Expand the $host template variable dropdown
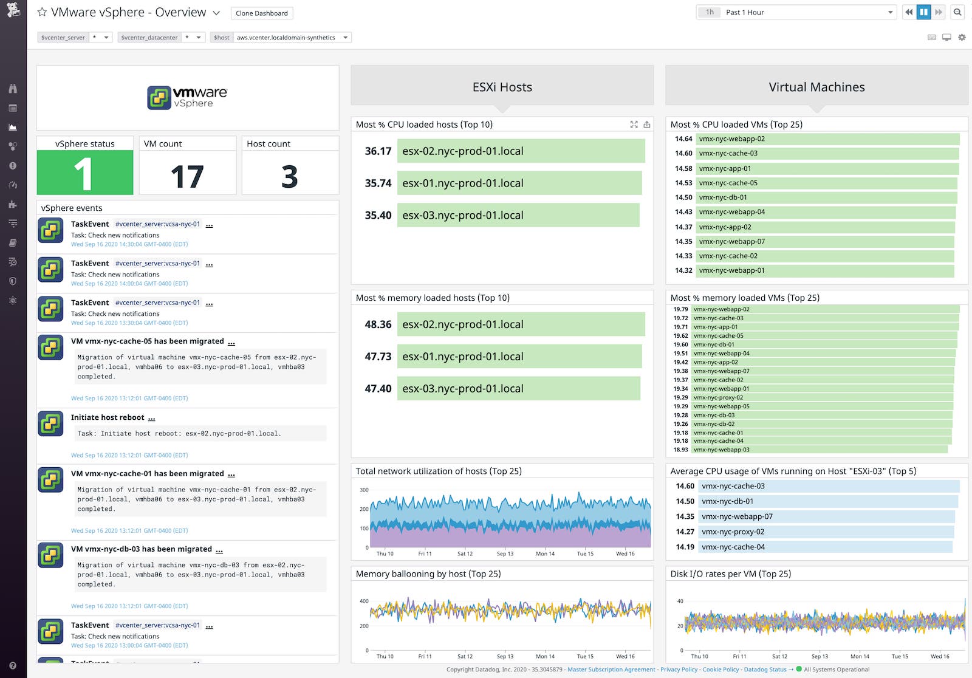The height and width of the screenshot is (678, 972). (344, 37)
